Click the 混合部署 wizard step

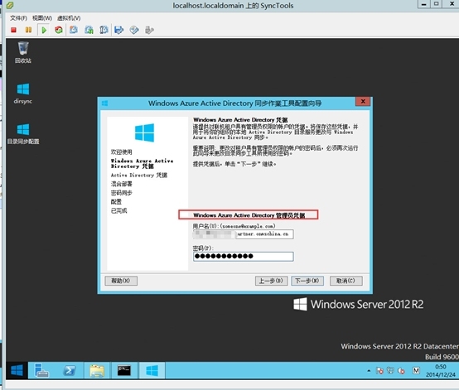pyautogui.click(x=122, y=184)
